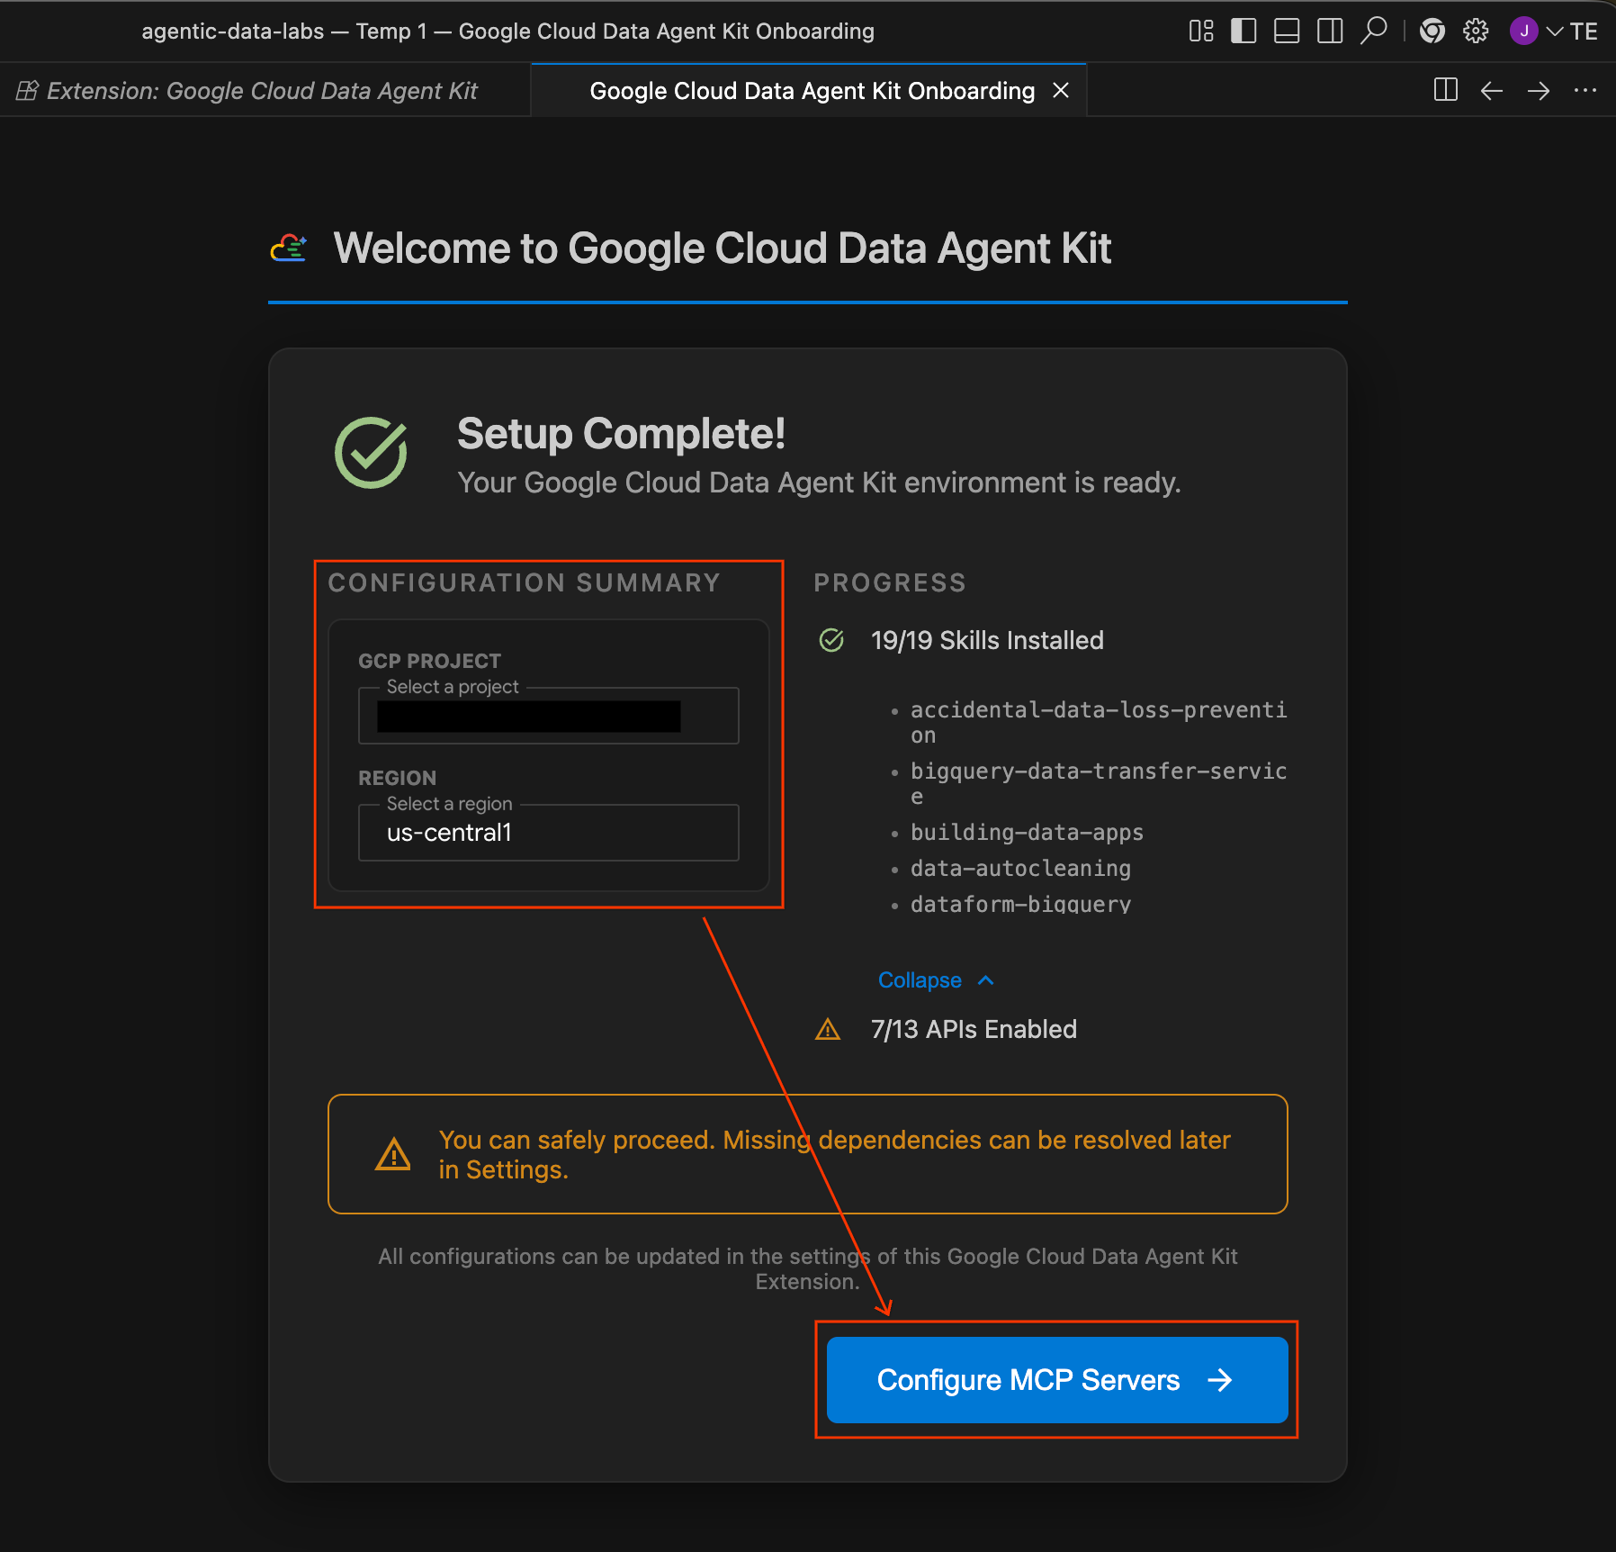Screen dimensions: 1616x1552
Task: Click the Google Cloud logo beside Welcome heading
Action: (x=289, y=248)
